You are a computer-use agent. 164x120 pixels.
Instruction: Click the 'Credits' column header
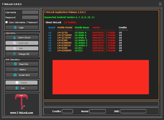123,27
